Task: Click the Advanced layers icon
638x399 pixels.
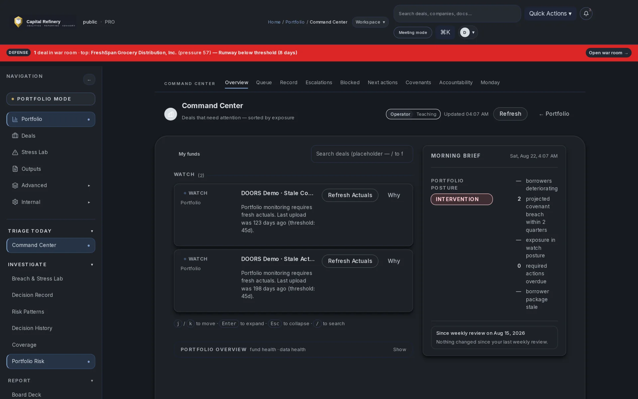Action: (15, 186)
